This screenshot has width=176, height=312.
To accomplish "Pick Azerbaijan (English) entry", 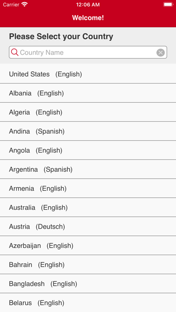I will click(88, 246).
